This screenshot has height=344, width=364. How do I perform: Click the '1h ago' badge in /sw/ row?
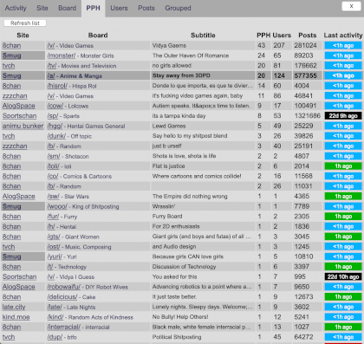pos(343,197)
